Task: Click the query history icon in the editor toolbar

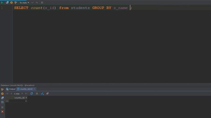Action: [x=7, y=3]
